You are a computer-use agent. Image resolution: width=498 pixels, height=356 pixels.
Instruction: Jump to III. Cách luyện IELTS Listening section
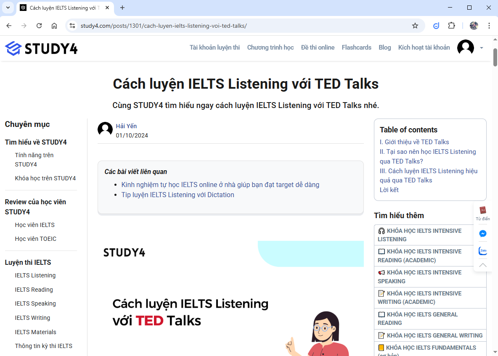point(429,175)
